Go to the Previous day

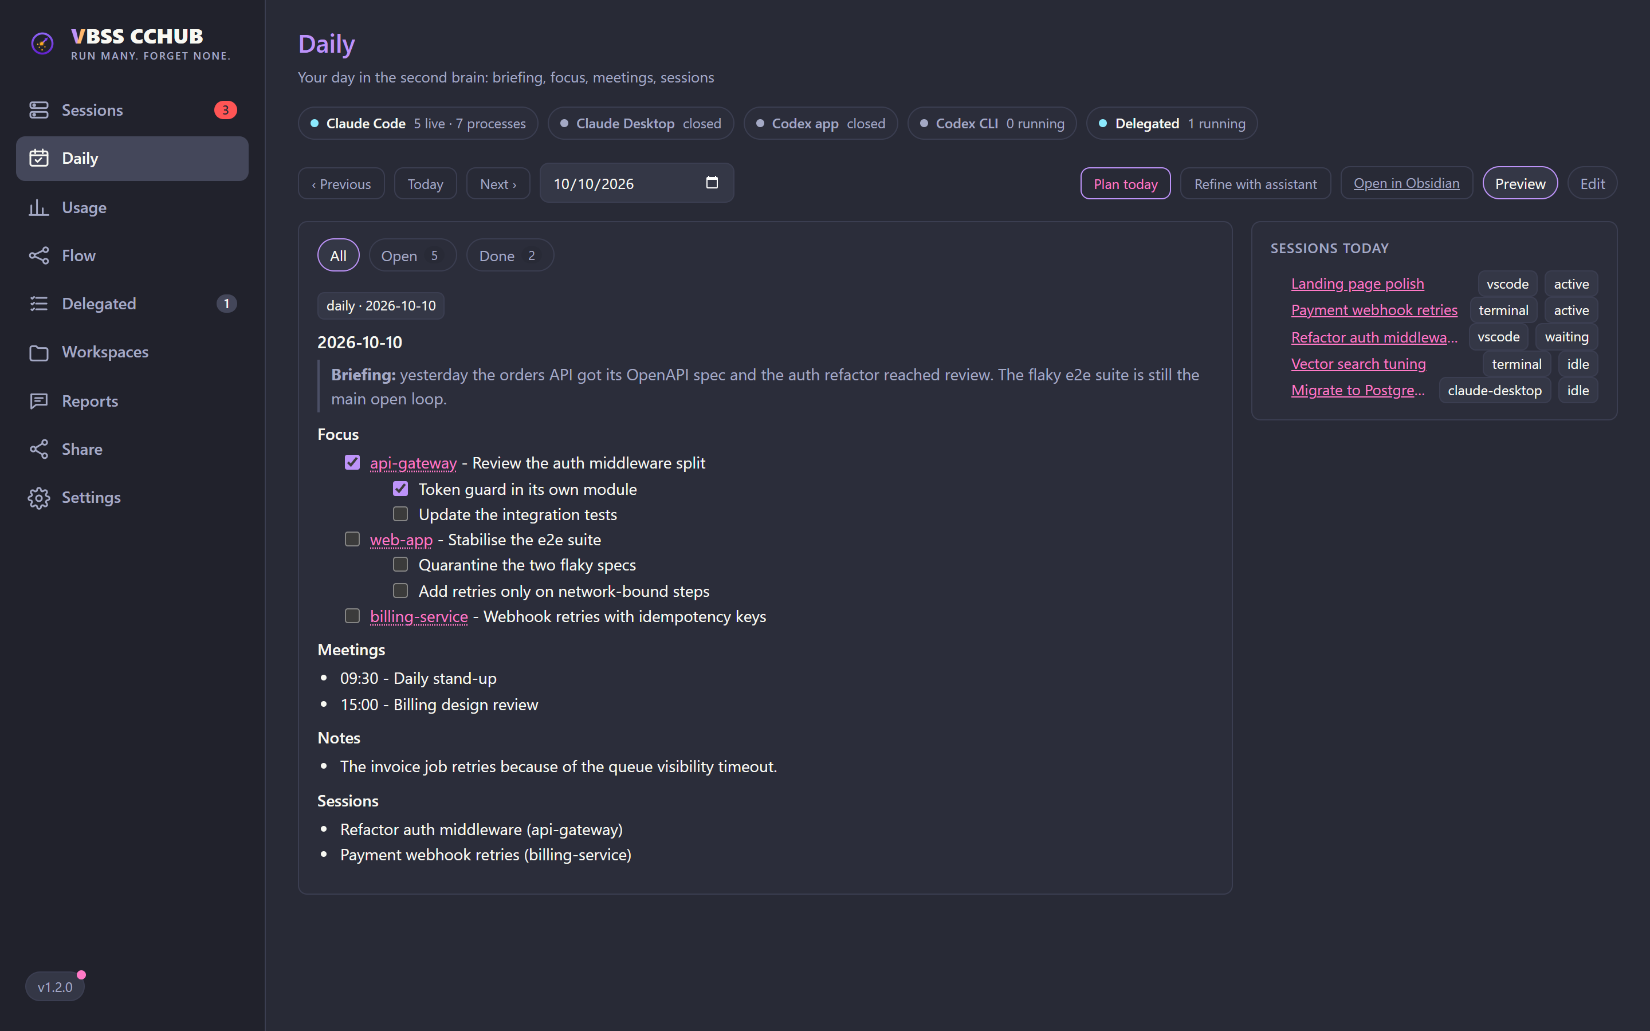341,184
